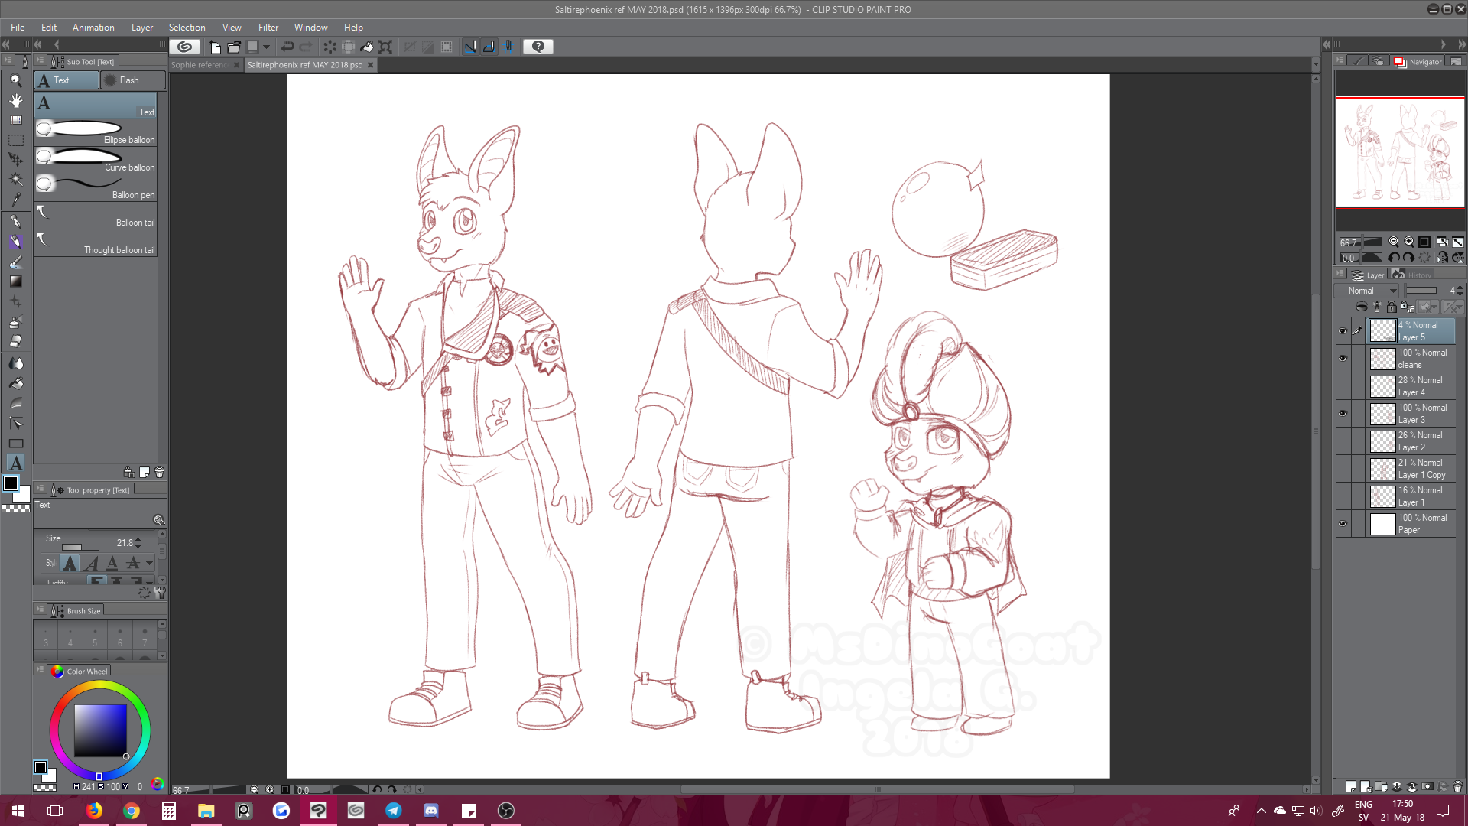Select the Fill bucket tool
The width and height of the screenshot is (1468, 826).
(x=15, y=383)
